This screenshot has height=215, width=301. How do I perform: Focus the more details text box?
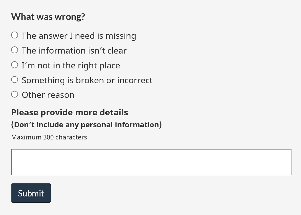pos(151,162)
